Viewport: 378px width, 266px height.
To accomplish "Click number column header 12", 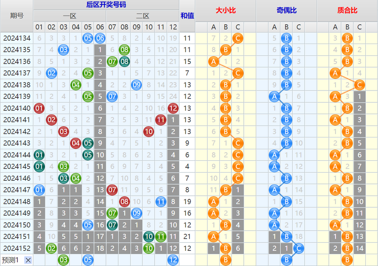I will 173,27.
